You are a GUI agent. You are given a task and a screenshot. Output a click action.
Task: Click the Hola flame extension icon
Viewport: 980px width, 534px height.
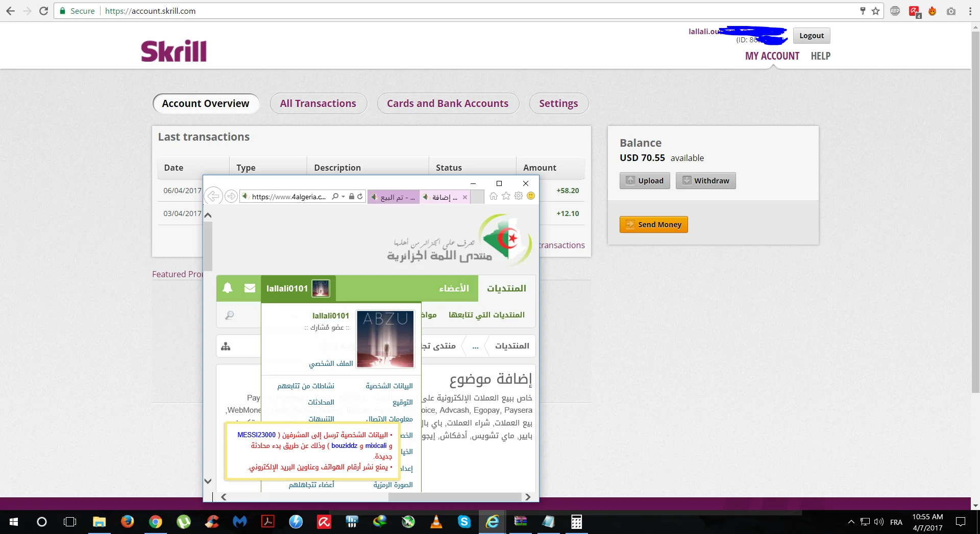click(932, 11)
